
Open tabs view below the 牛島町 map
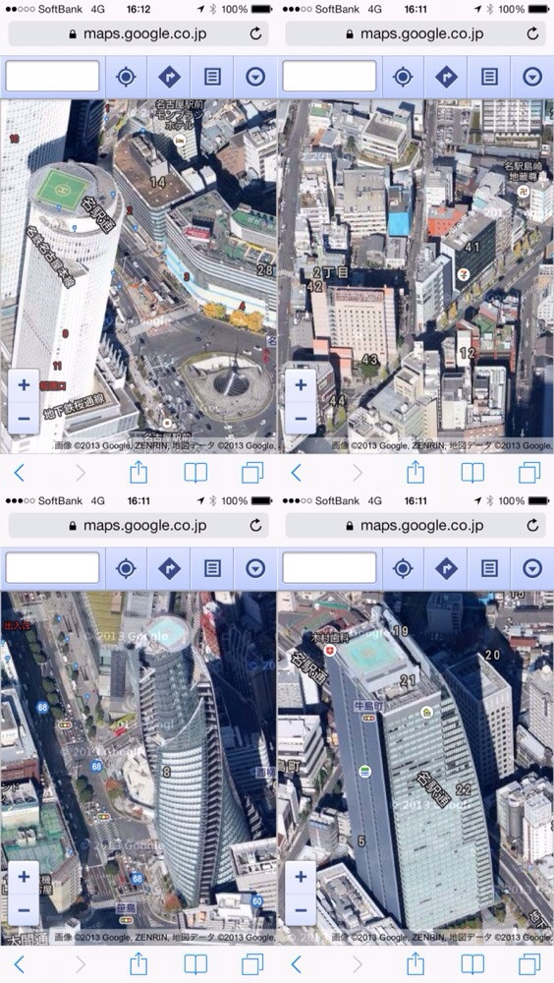(529, 964)
